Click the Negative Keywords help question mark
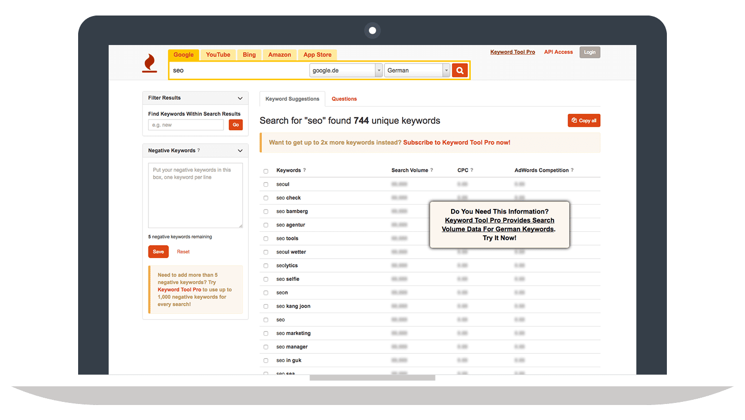The height and width of the screenshot is (420, 745). click(199, 151)
